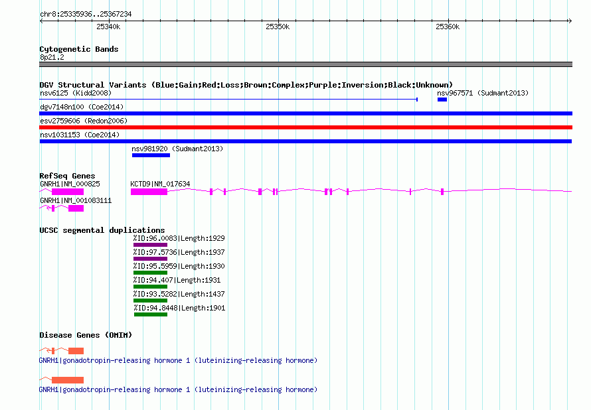Viewport: 591px width, 410px height.
Task: Click the segmental duplication %ID:96.0083 label
Action: tap(179, 238)
